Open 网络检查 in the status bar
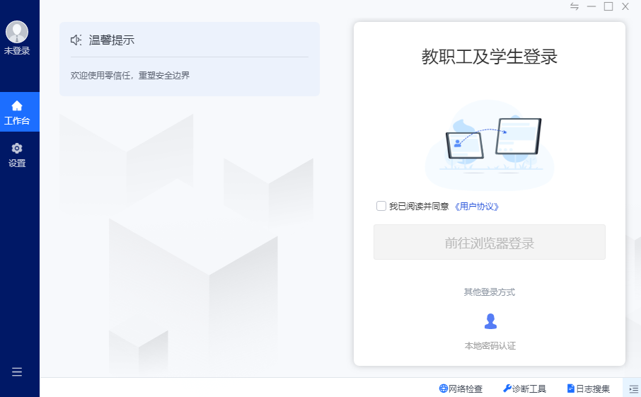Image resolution: width=641 pixels, height=397 pixels. [x=461, y=389]
